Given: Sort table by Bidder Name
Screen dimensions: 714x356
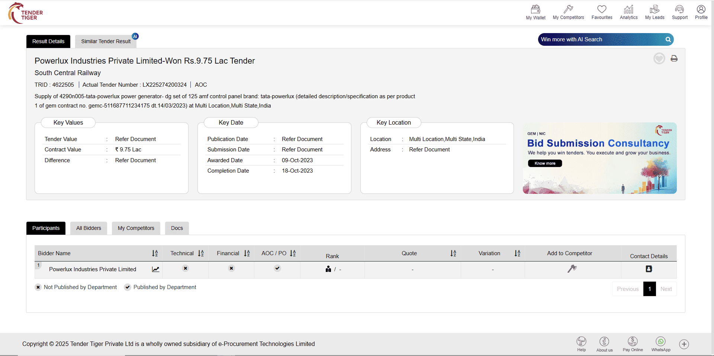Looking at the screenshot, I should coord(155,253).
